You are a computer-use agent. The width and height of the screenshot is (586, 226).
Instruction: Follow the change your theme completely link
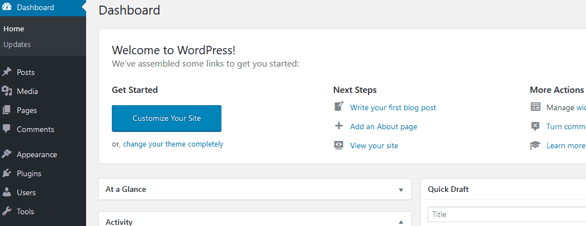(173, 144)
